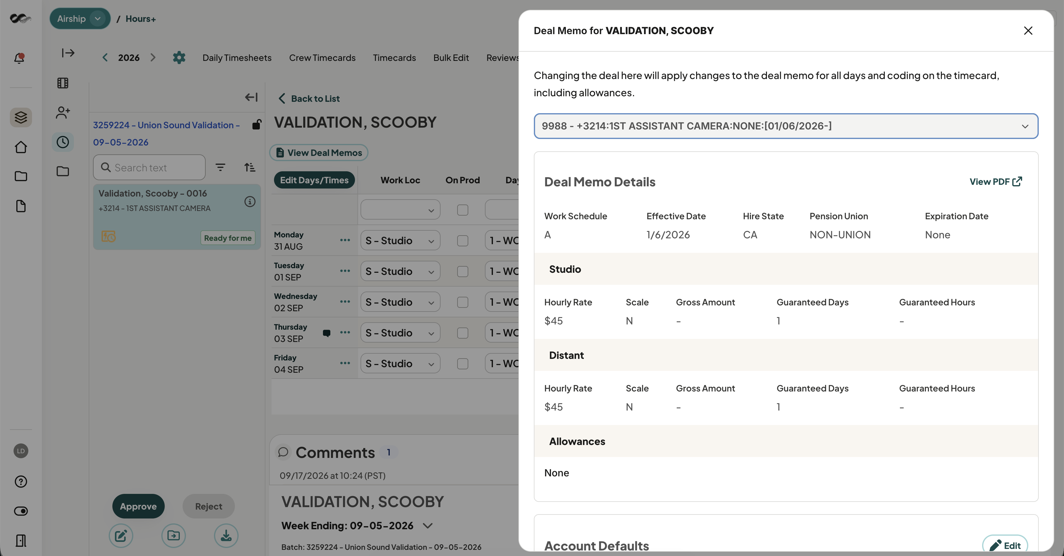Open the settings gear icon
The width and height of the screenshot is (1064, 556).
click(x=179, y=57)
